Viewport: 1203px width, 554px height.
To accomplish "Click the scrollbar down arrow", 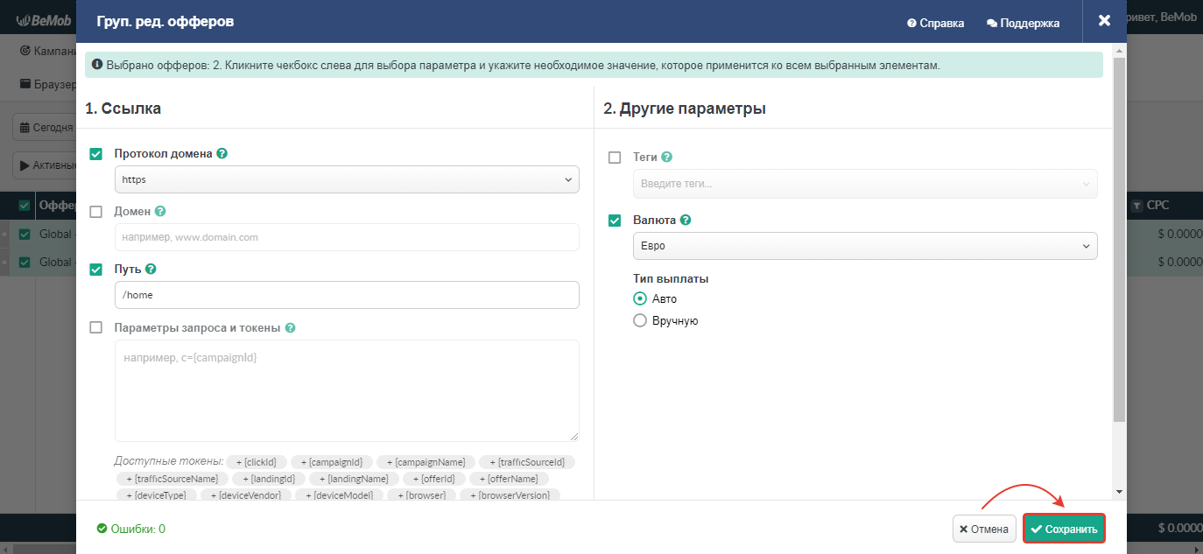I will (1119, 493).
